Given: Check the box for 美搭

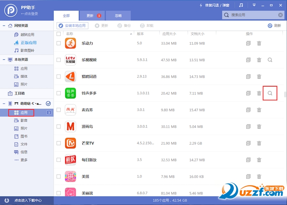Looking at the screenshot, I should 58,177.
